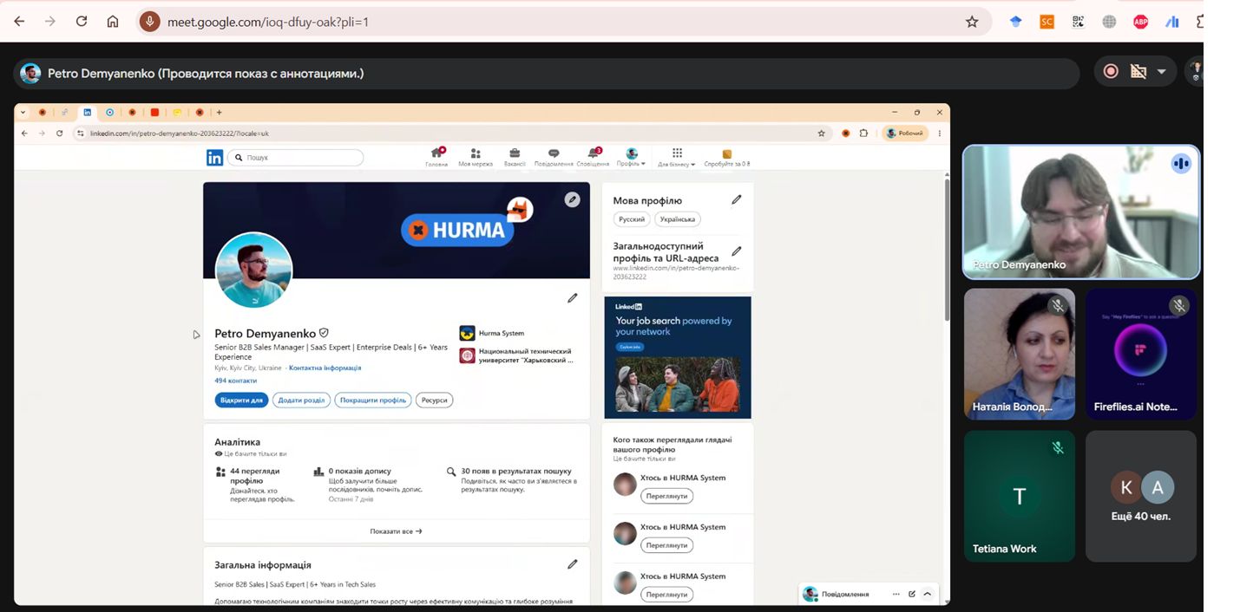Open the QR code browser extension
Screen dimensions: 1240x612
(1078, 22)
